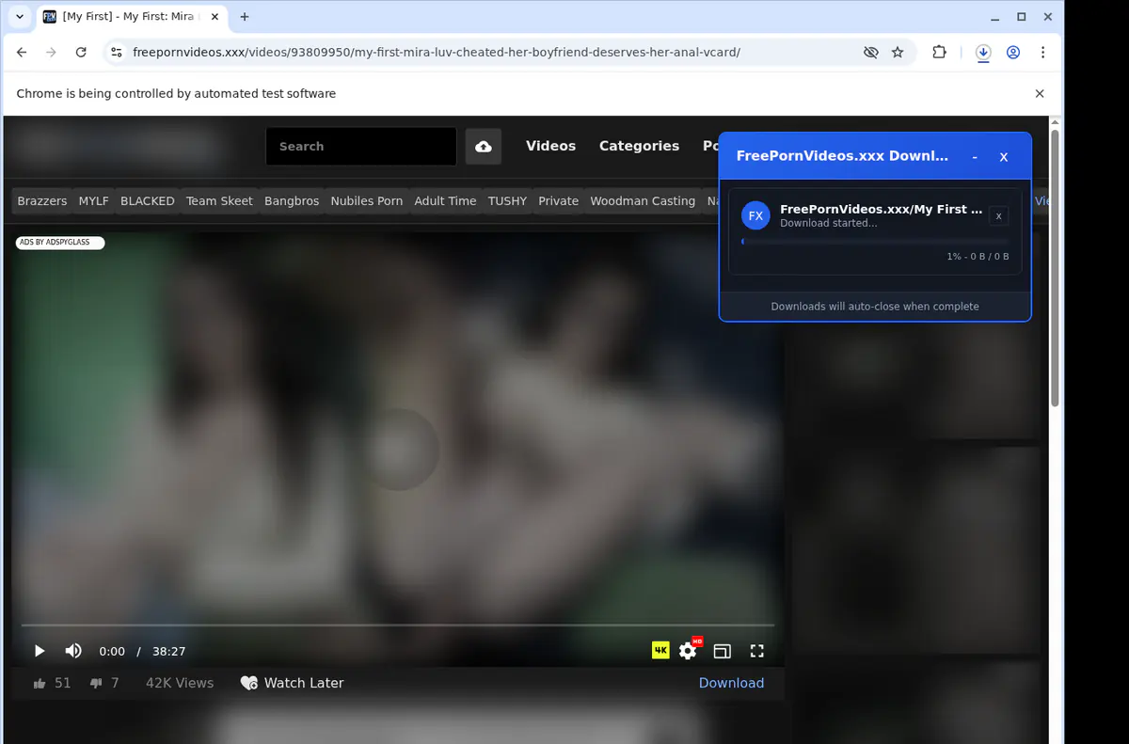The height and width of the screenshot is (744, 1129).
Task: Click the page vertical scrollbar
Action: (x=1056, y=268)
